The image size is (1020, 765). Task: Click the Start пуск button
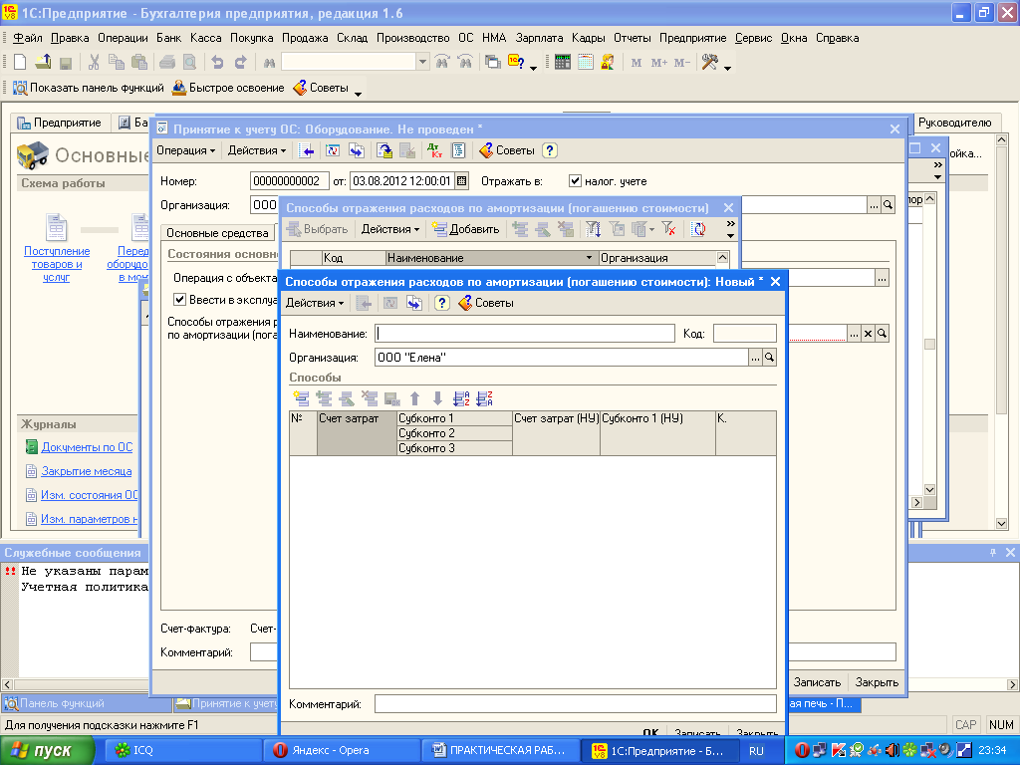tap(47, 751)
